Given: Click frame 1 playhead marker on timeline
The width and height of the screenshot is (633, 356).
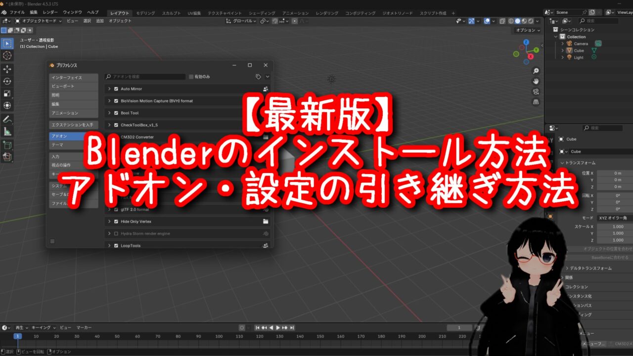Looking at the screenshot, I should 17,336.
